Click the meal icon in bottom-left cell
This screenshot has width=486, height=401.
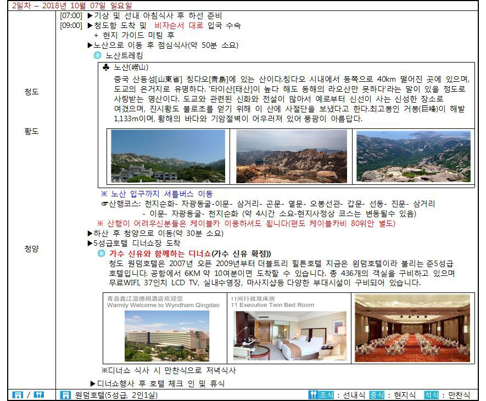click(38, 395)
